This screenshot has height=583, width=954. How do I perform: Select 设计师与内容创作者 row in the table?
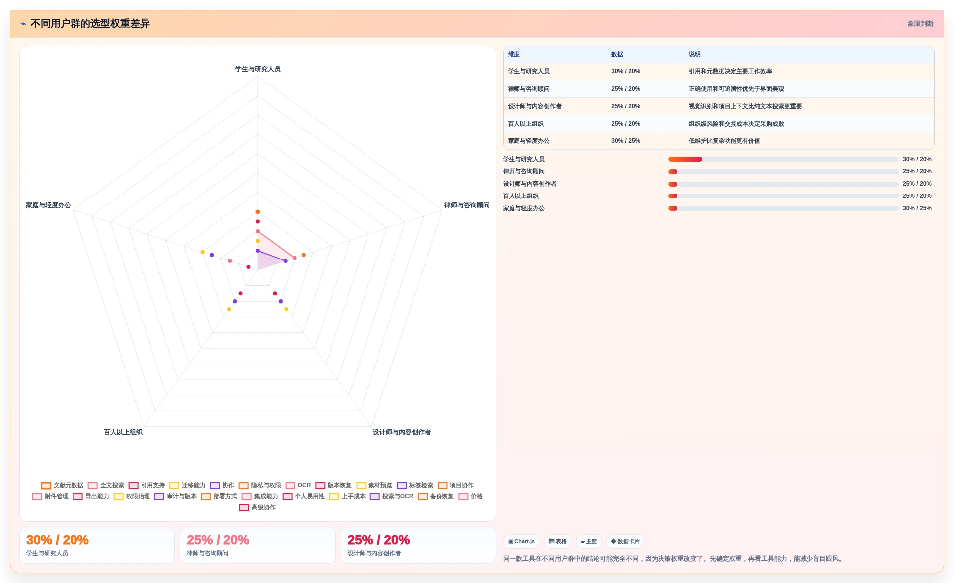coord(718,106)
